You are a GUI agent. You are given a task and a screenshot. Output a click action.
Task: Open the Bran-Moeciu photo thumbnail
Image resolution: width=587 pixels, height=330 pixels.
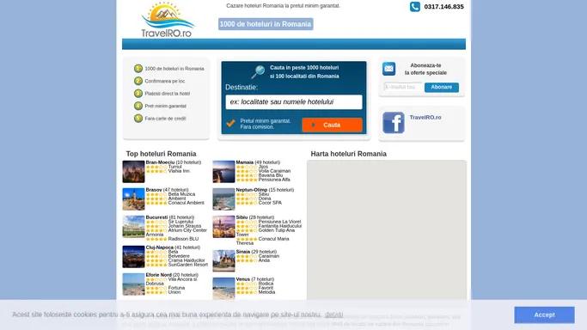click(x=133, y=172)
